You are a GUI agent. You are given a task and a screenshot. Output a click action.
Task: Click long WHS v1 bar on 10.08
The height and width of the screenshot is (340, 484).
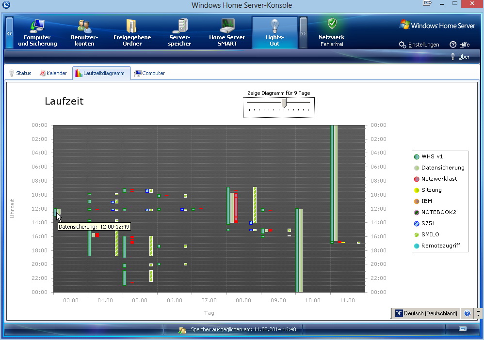(297, 250)
